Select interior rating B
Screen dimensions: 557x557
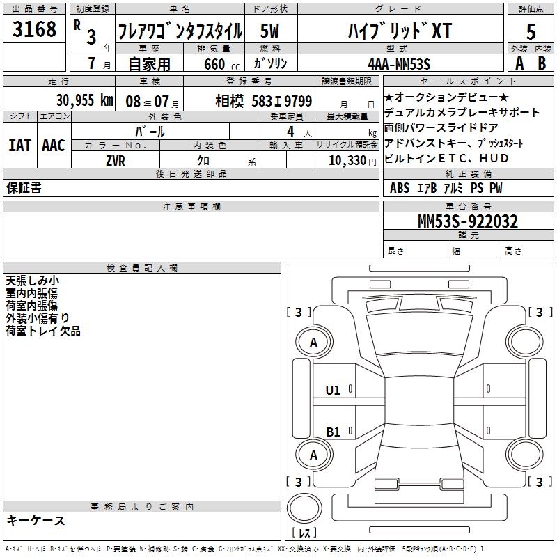coord(542,63)
